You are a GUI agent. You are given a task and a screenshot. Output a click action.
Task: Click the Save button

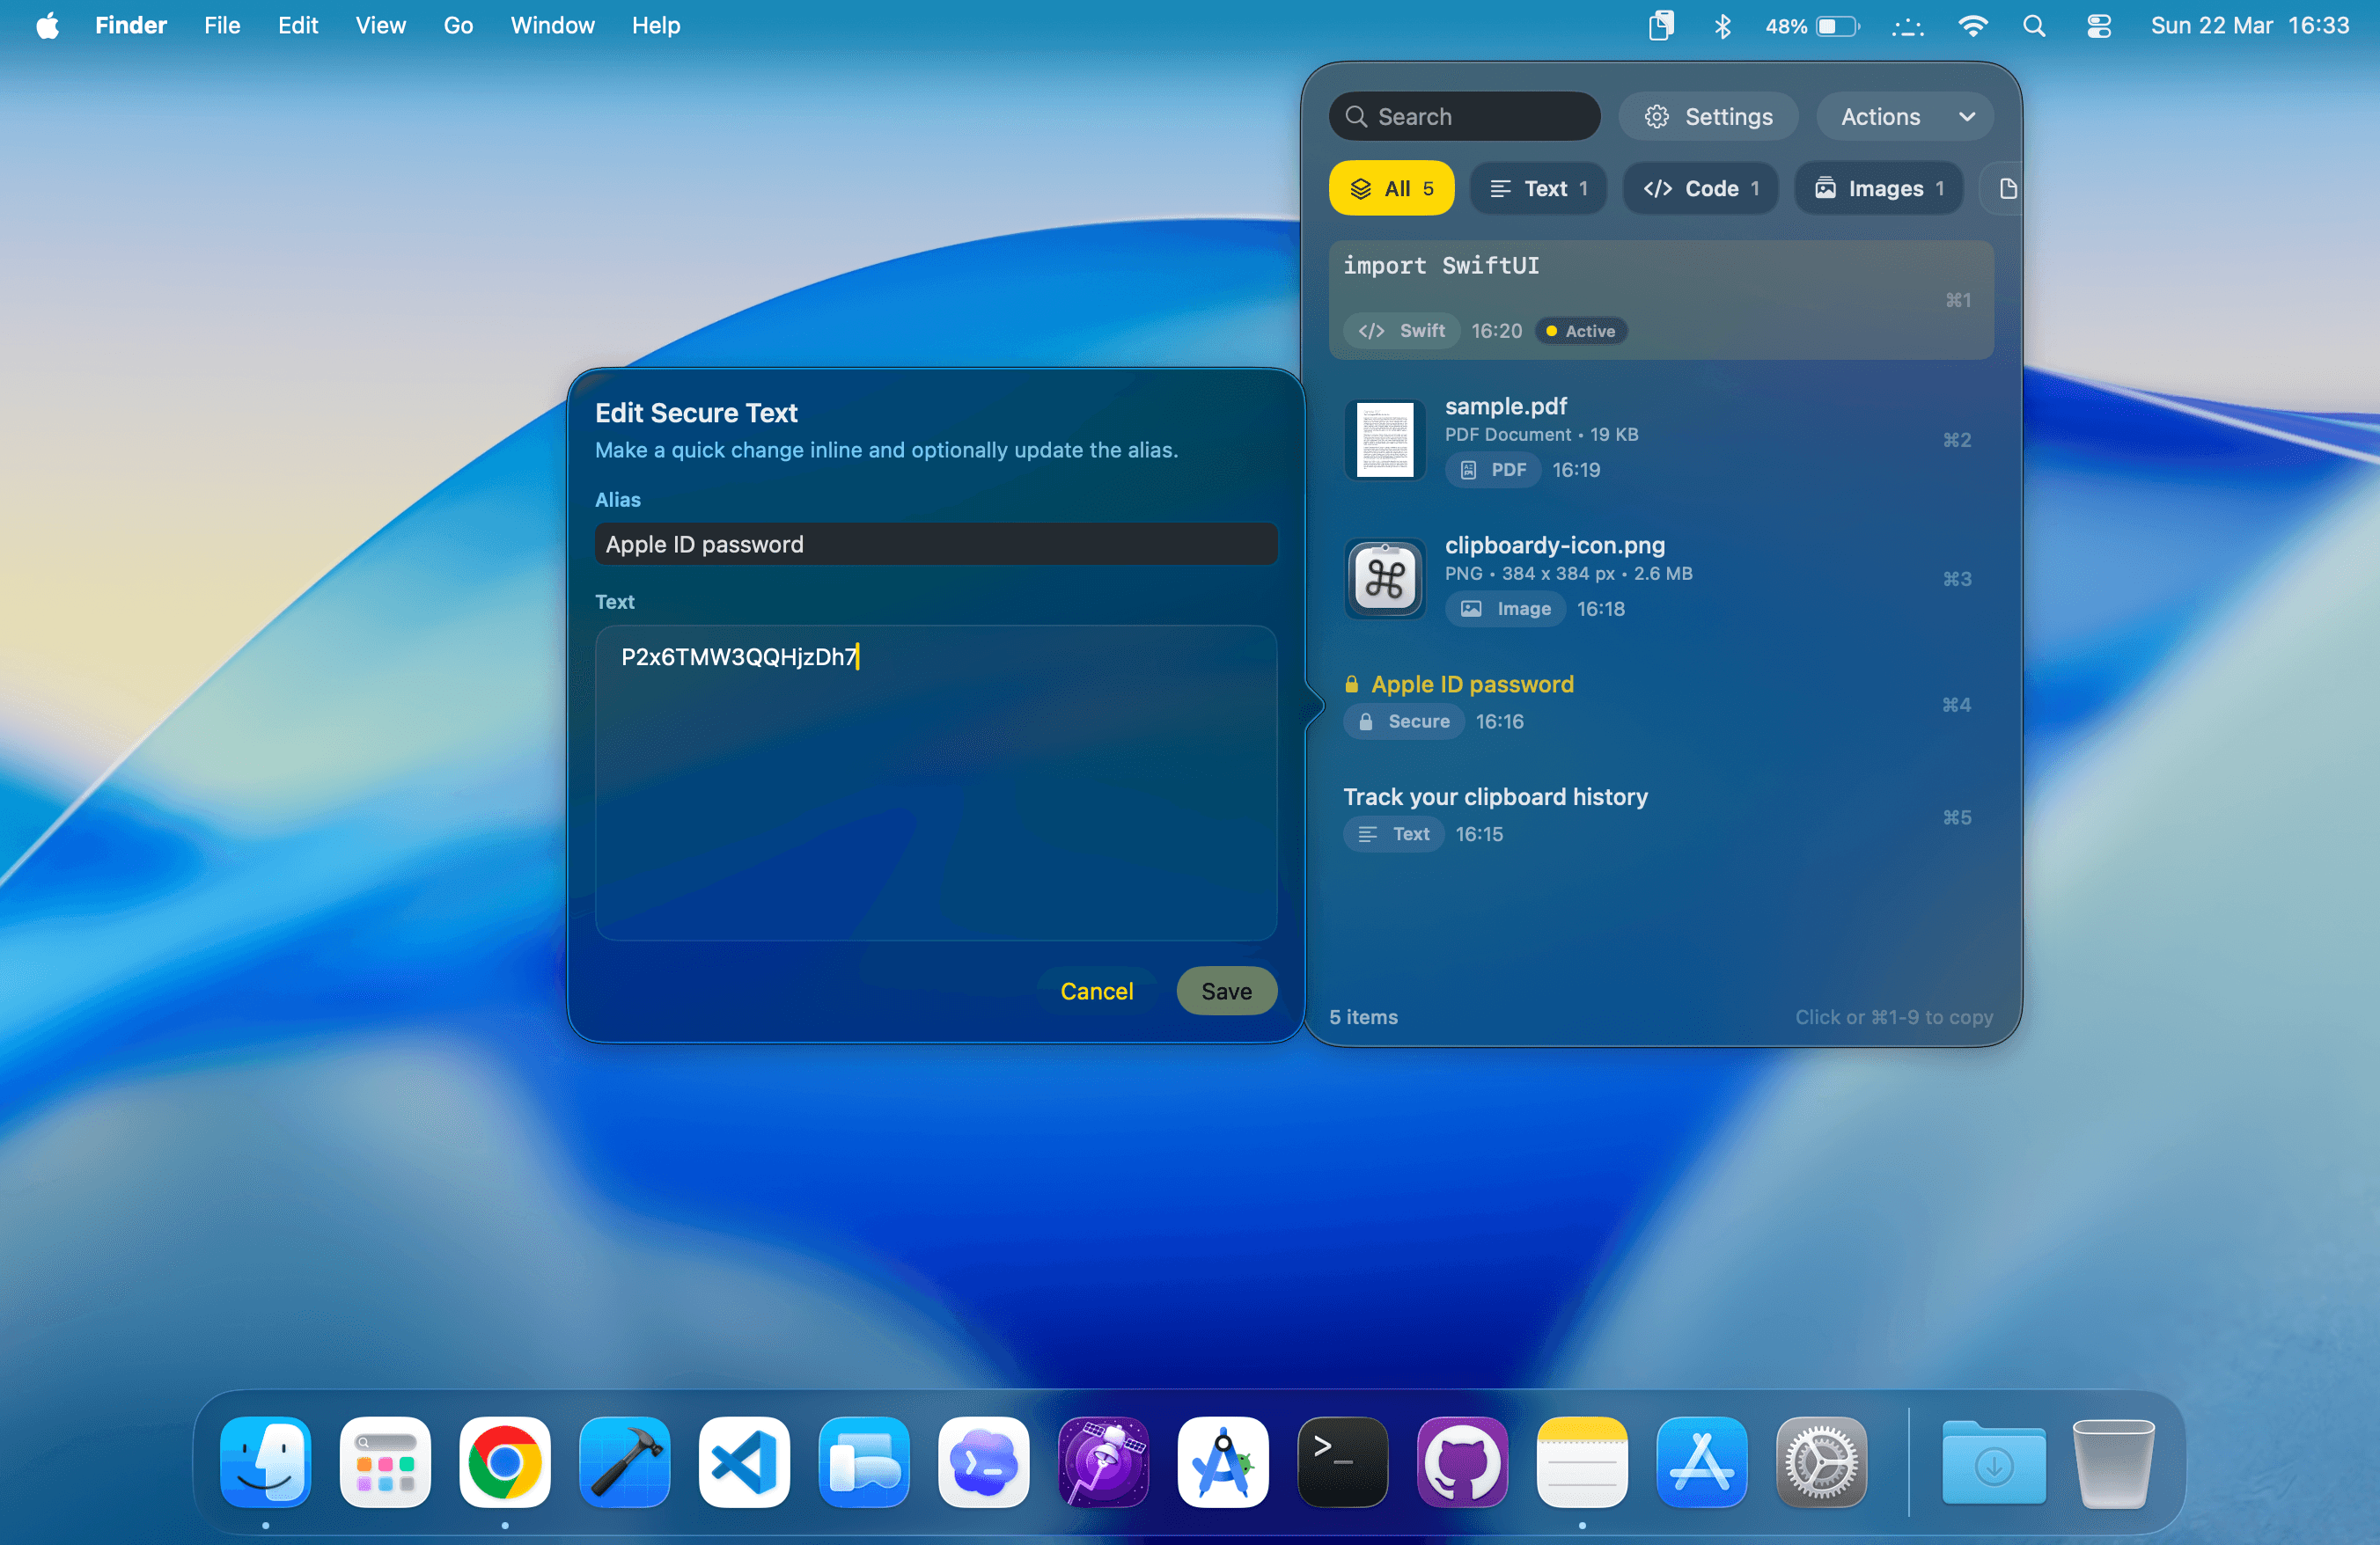pyautogui.click(x=1225, y=991)
